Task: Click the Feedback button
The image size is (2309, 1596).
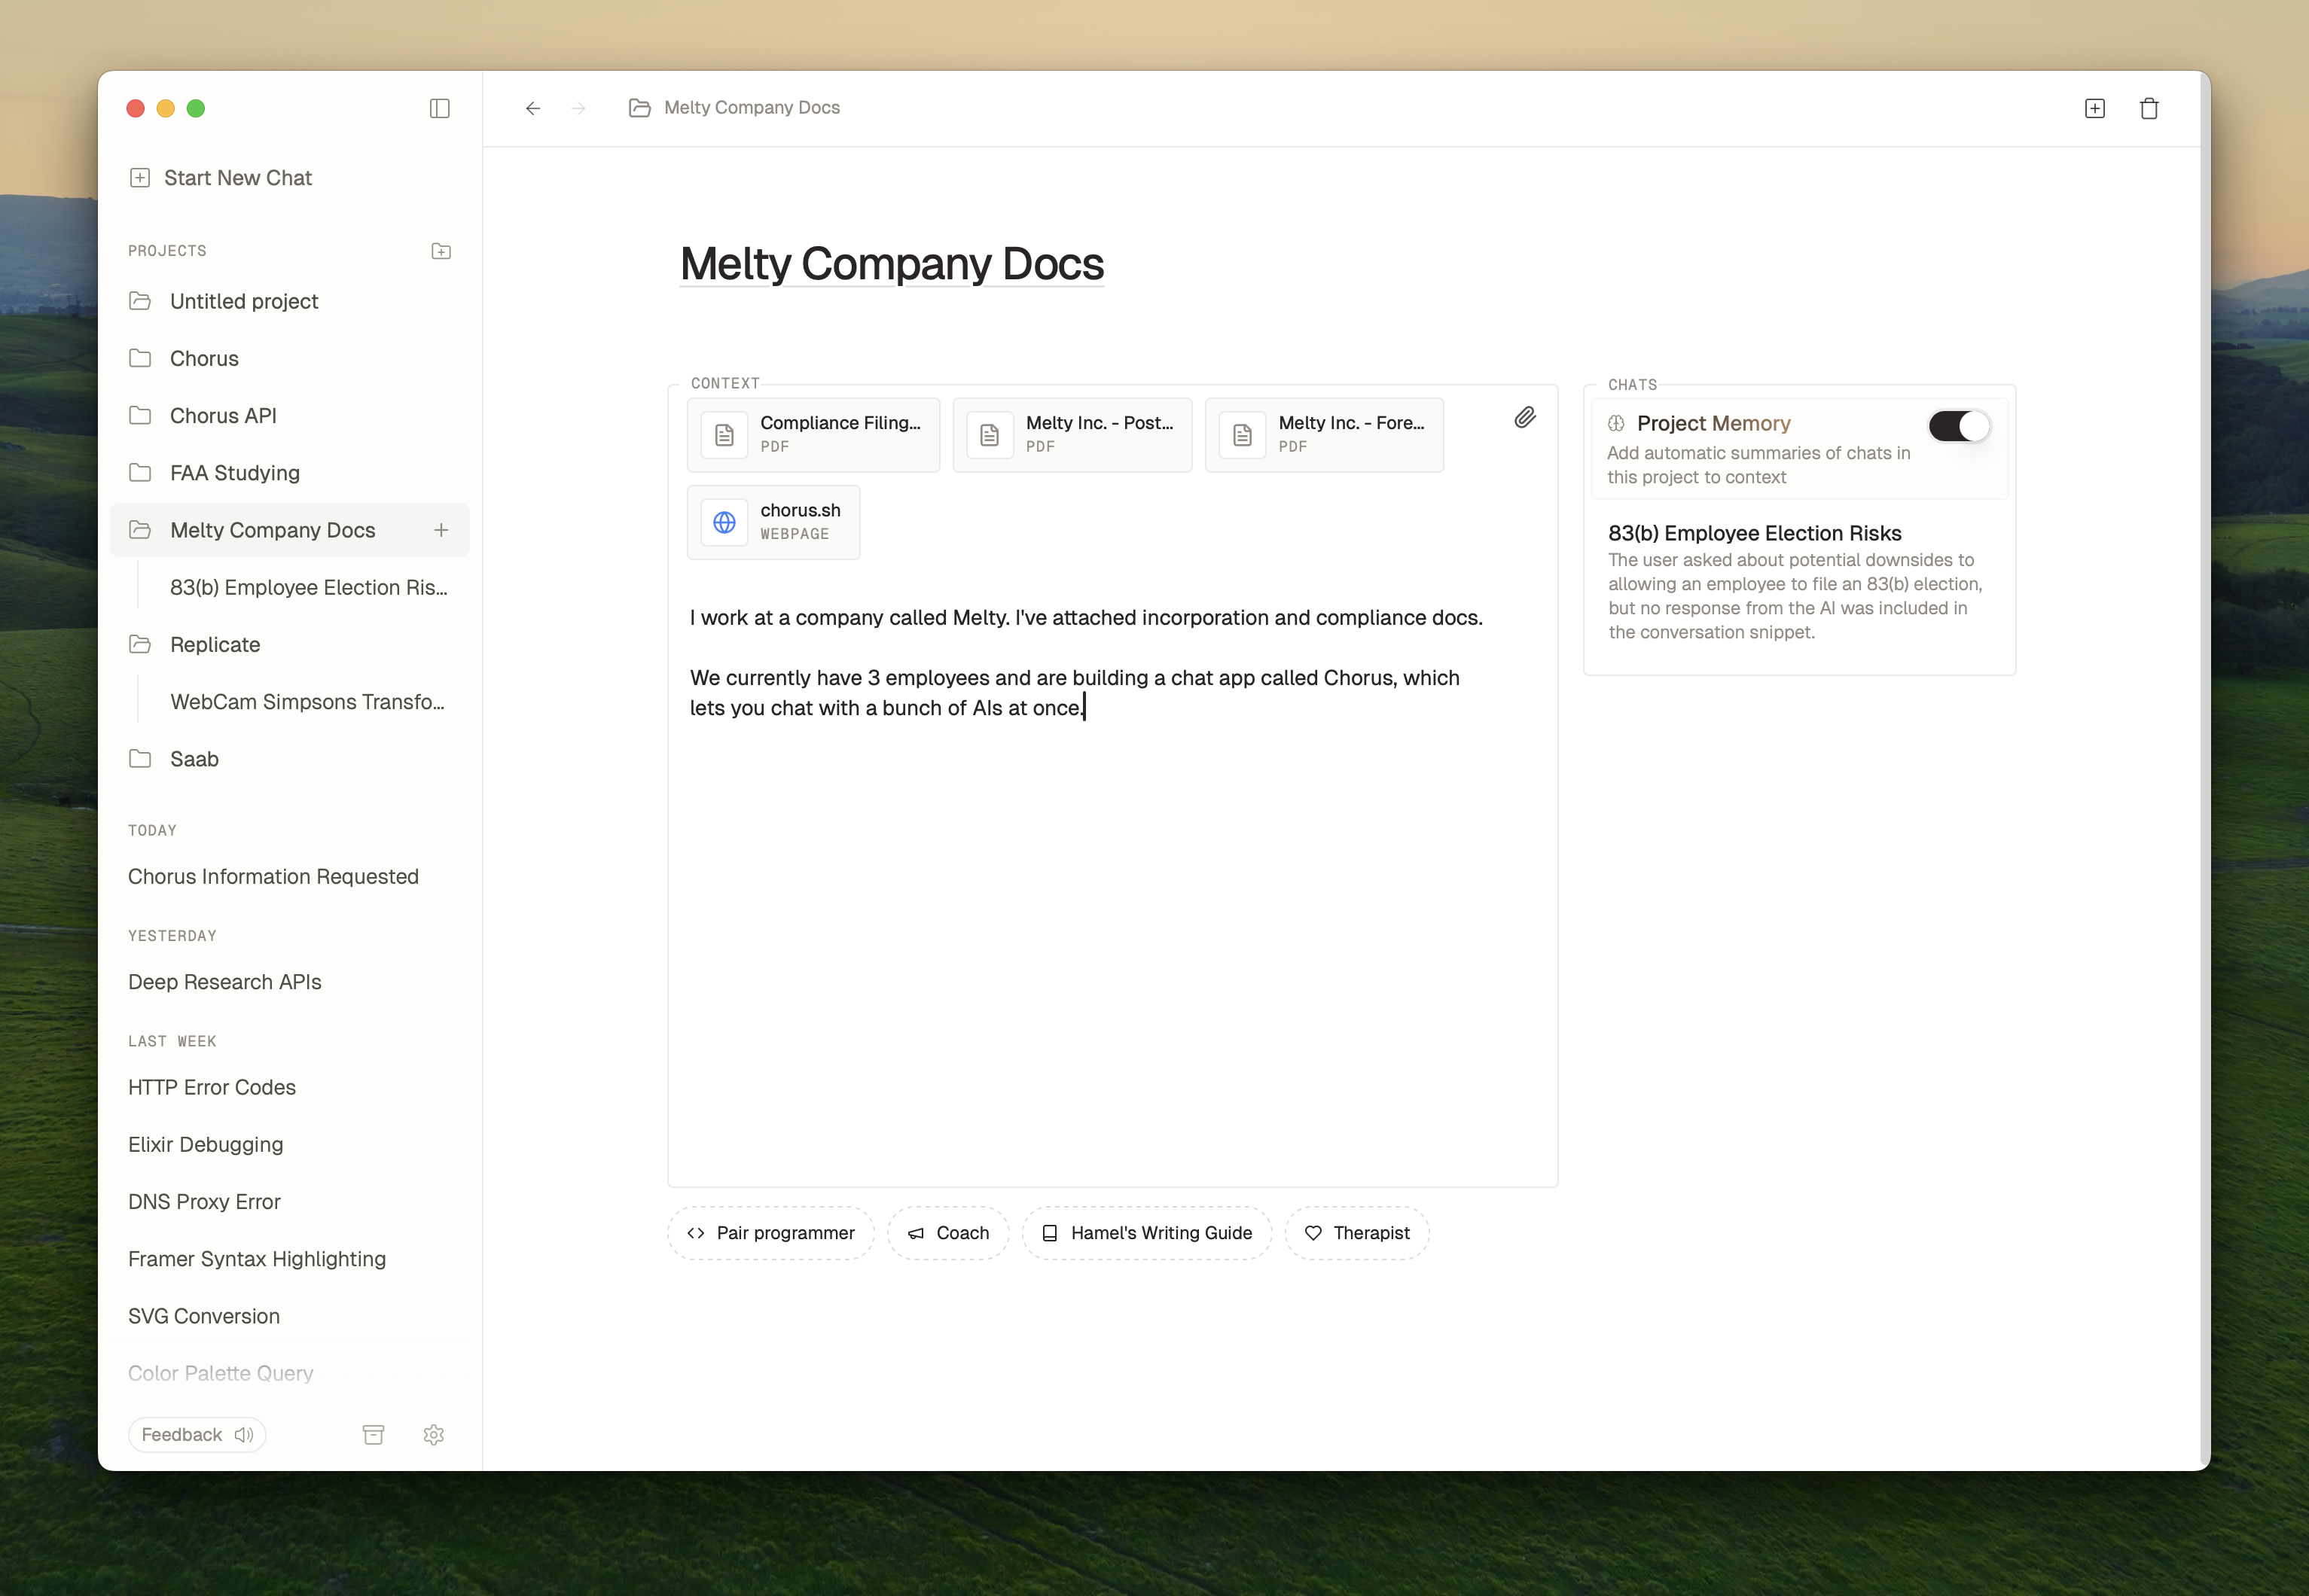Action: (197, 1435)
